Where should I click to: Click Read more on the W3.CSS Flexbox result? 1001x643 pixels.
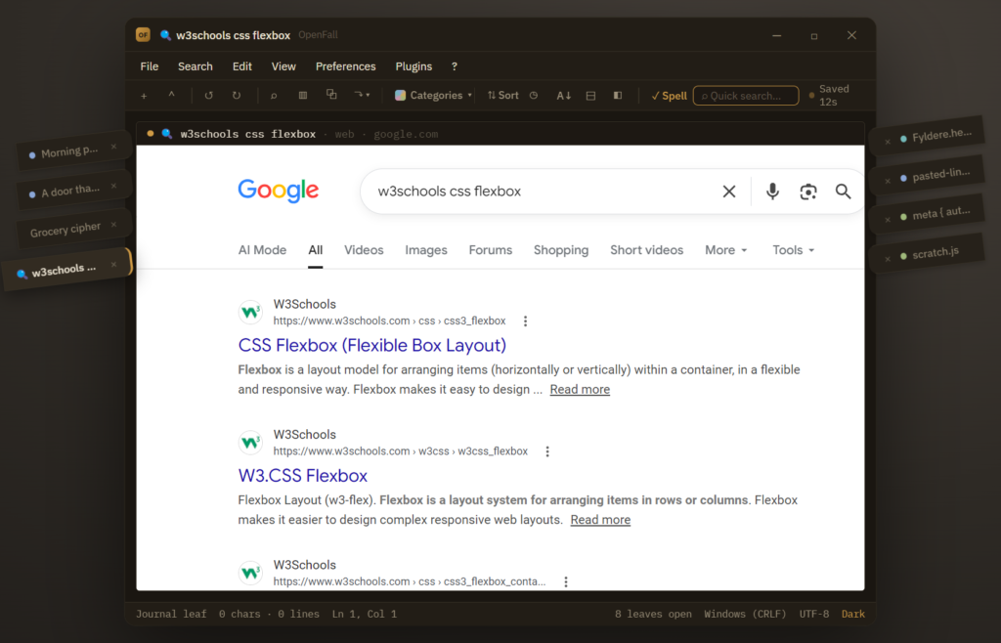pos(600,519)
